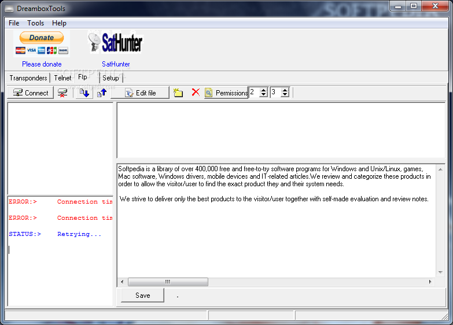Image resolution: width=453 pixels, height=325 pixels.
Task: Click the editor's scroll right arrow
Action: [x=430, y=282]
